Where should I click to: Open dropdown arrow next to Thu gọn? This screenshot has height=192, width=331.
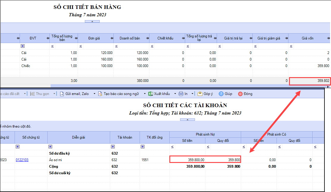click(54, 94)
